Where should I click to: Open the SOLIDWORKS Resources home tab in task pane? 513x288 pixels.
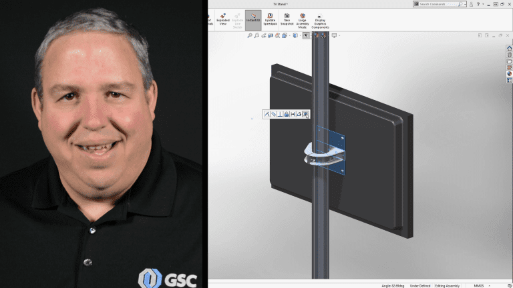click(510, 49)
